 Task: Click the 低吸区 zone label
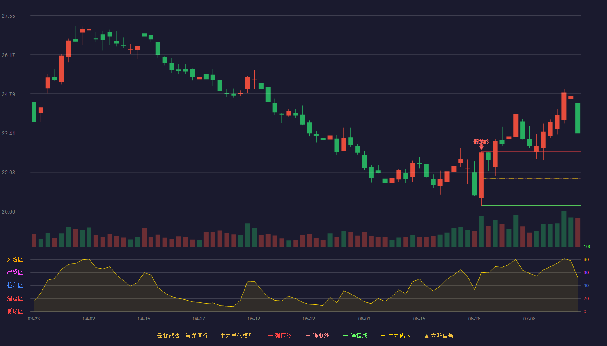[15, 311]
